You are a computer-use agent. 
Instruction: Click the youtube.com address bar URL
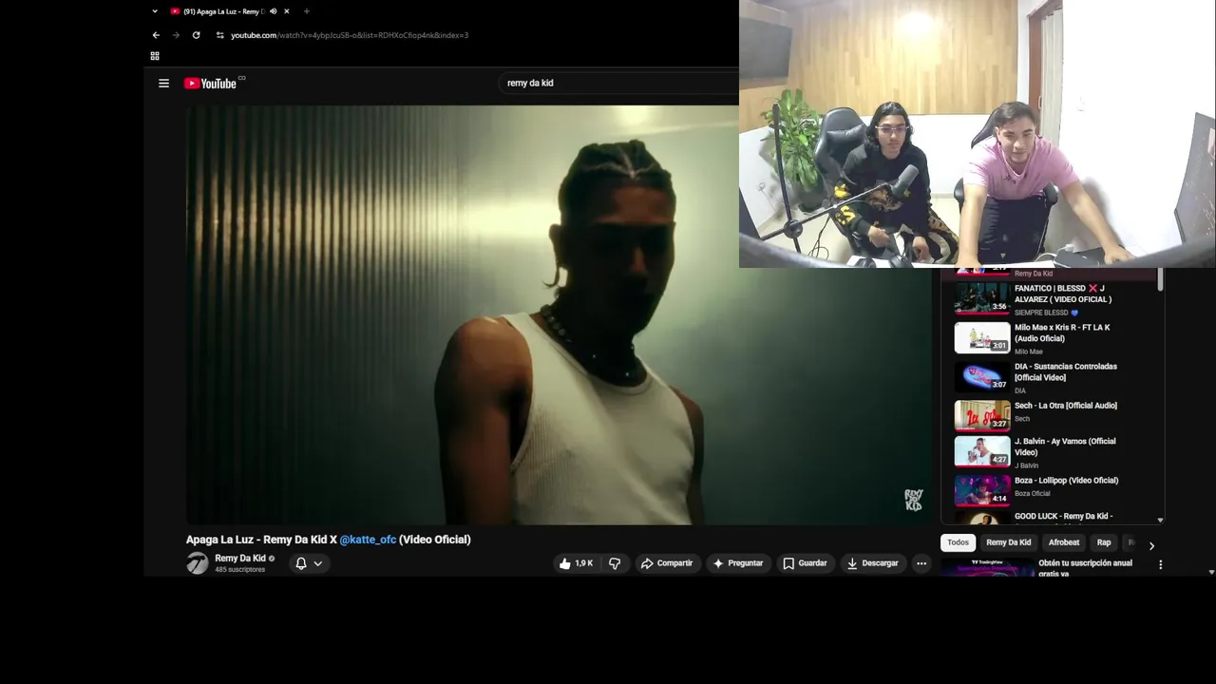(x=350, y=35)
